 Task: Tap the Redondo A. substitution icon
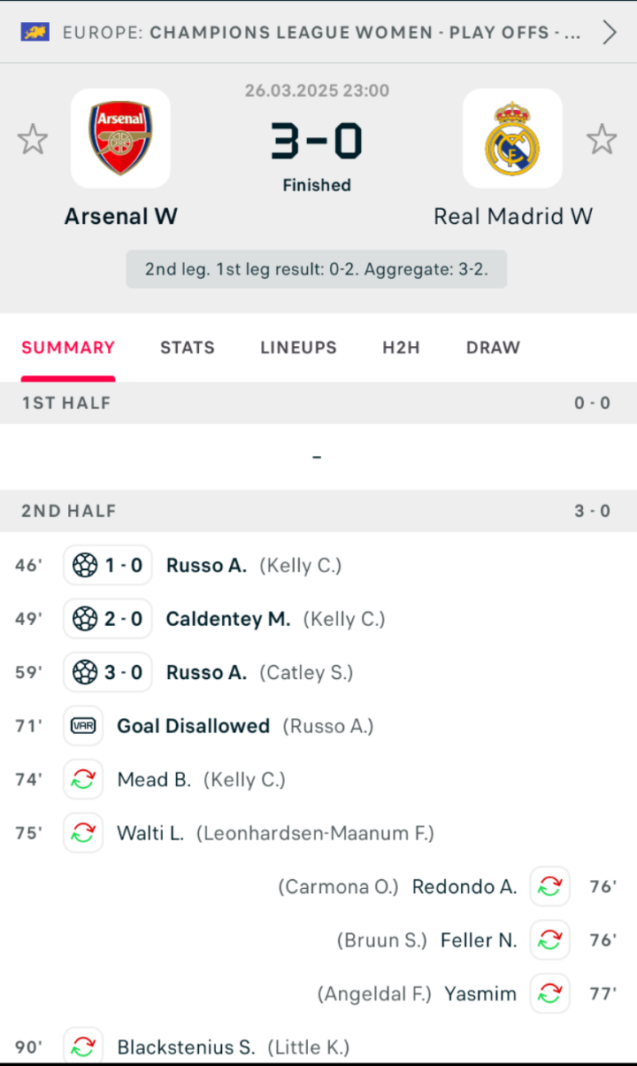tap(549, 886)
